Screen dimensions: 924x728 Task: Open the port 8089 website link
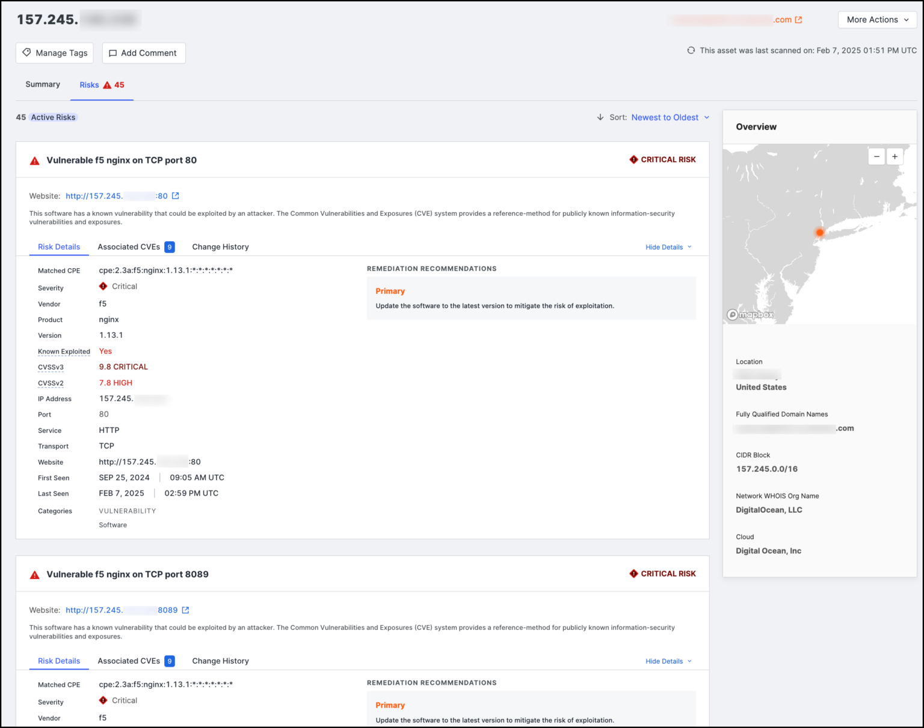click(x=121, y=610)
